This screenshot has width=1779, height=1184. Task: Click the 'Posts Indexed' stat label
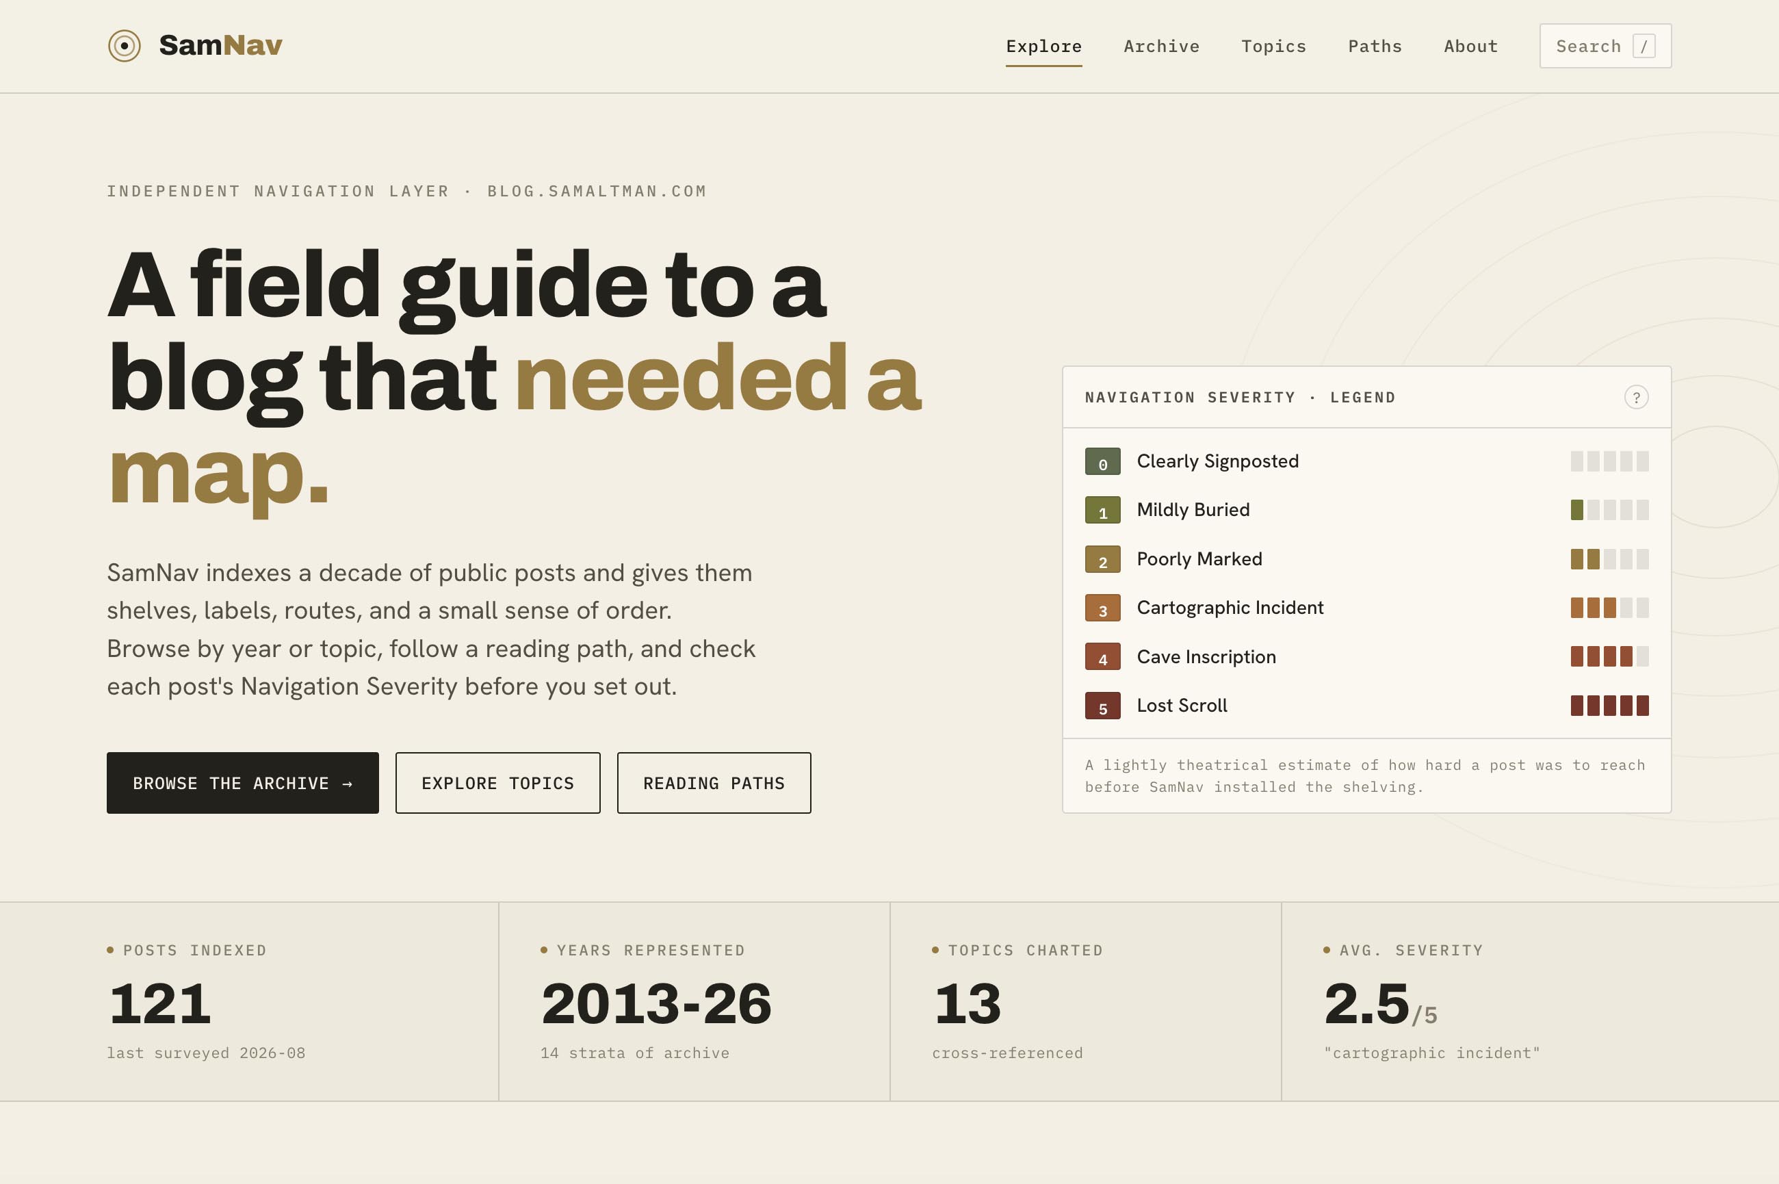[195, 950]
